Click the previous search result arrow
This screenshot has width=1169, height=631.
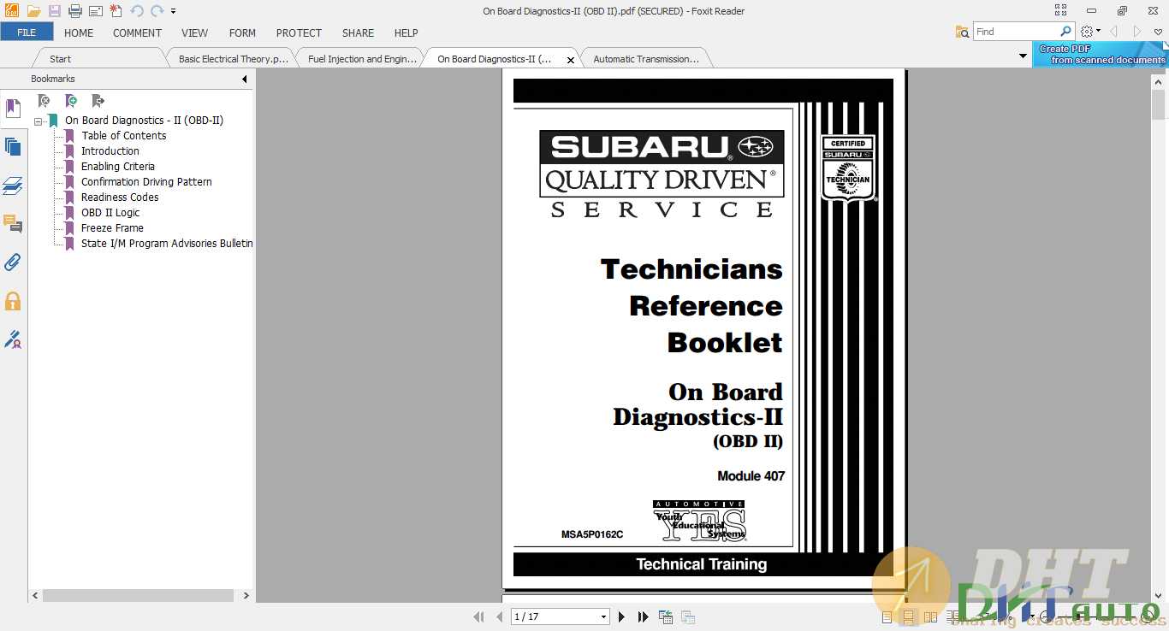coord(1113,32)
